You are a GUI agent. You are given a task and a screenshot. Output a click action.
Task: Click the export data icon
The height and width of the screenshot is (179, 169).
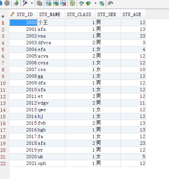click(x=16, y=3)
